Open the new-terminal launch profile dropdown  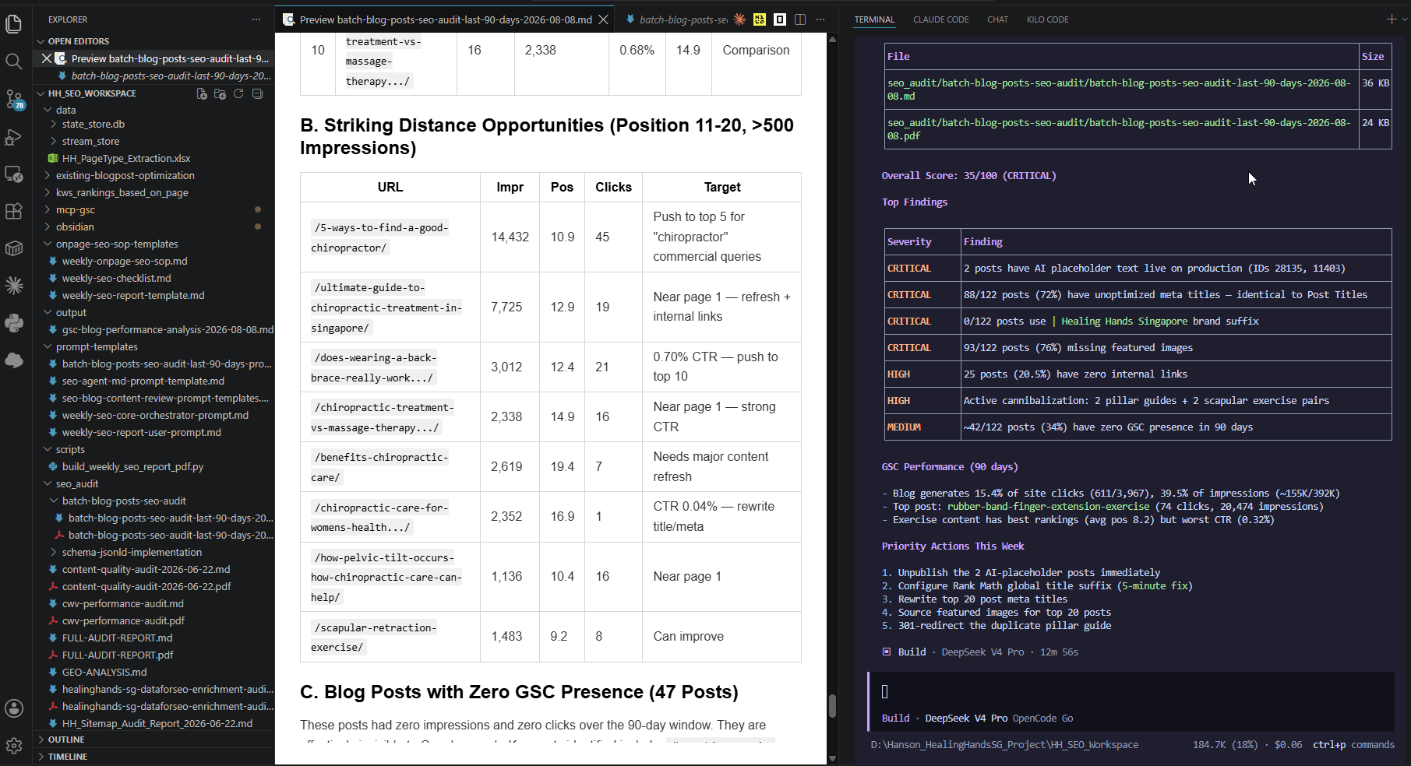[x=1405, y=19]
